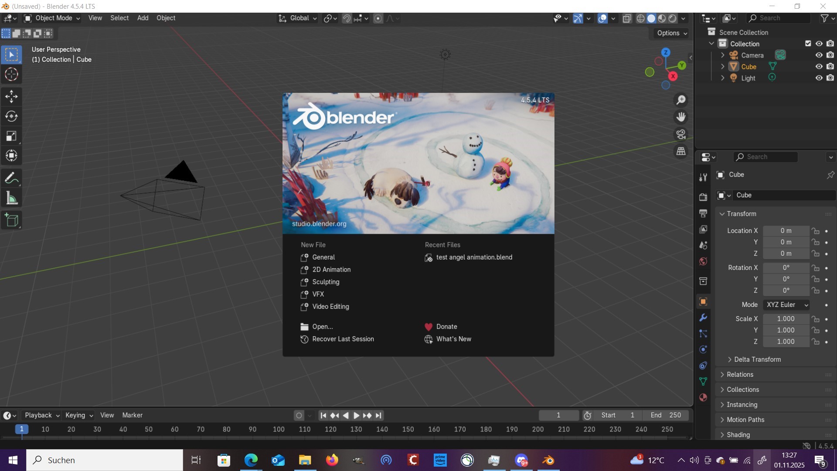Click frame 100 on the timeline
The height and width of the screenshot is (471, 837).
(x=279, y=430)
